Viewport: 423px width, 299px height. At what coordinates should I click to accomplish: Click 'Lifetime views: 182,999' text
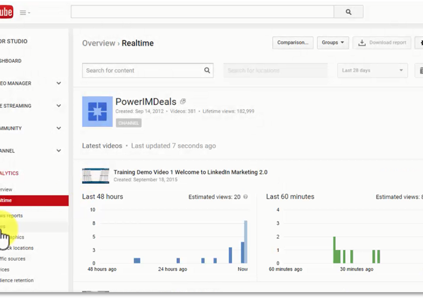(228, 111)
